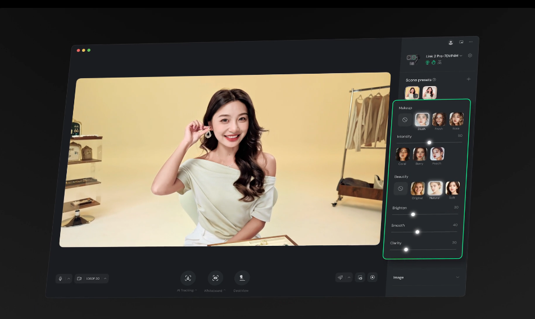Toggle the gesture control hand icon
The width and height of the screenshot is (535, 319).
(433, 62)
